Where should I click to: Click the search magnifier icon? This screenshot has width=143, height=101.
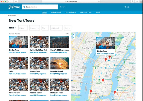[x=24, y=7]
